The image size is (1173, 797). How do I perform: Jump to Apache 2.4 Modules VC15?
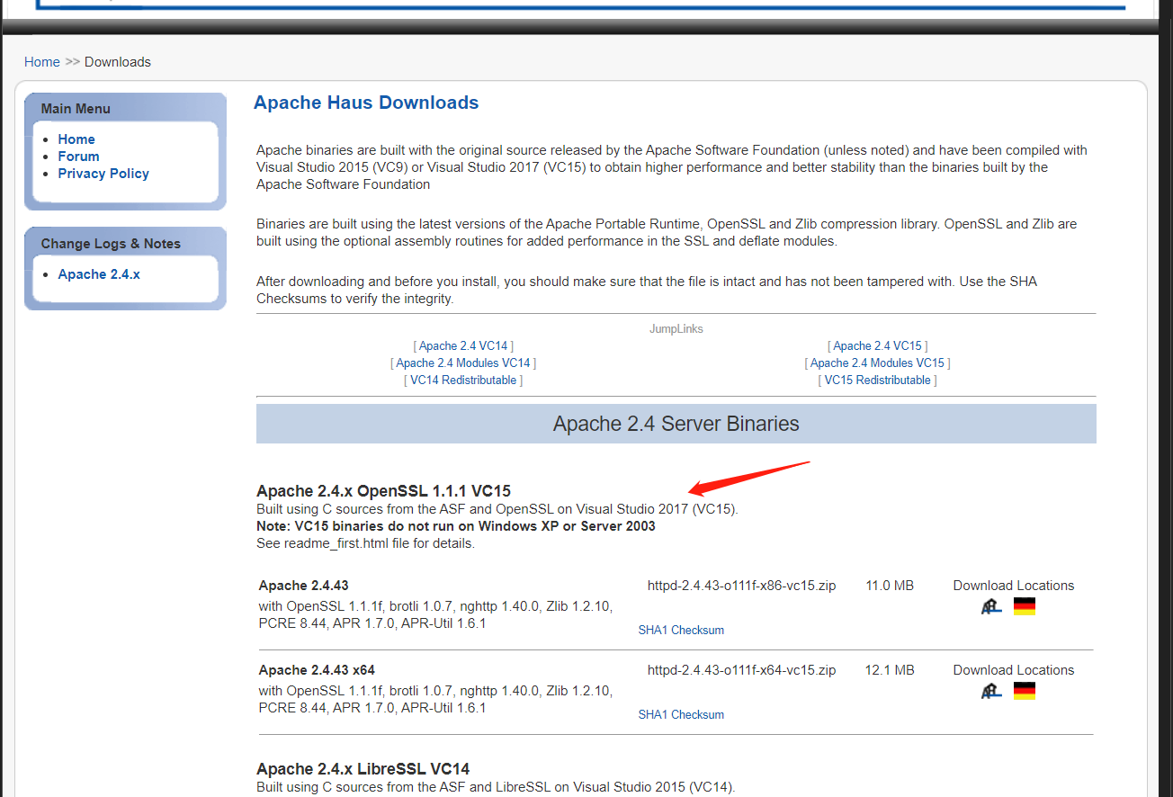(878, 363)
